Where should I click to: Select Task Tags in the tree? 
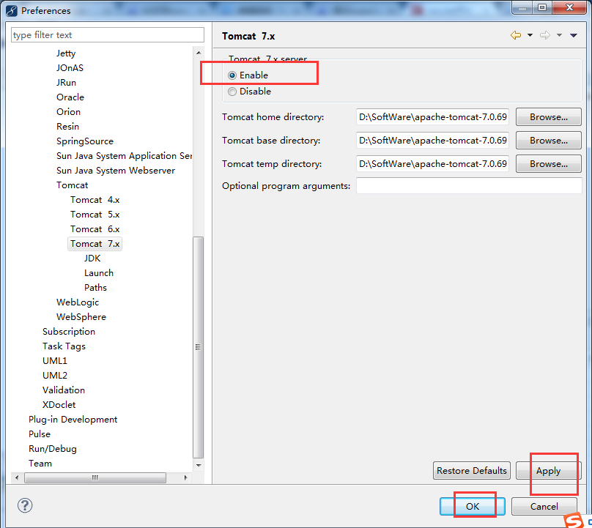click(64, 346)
